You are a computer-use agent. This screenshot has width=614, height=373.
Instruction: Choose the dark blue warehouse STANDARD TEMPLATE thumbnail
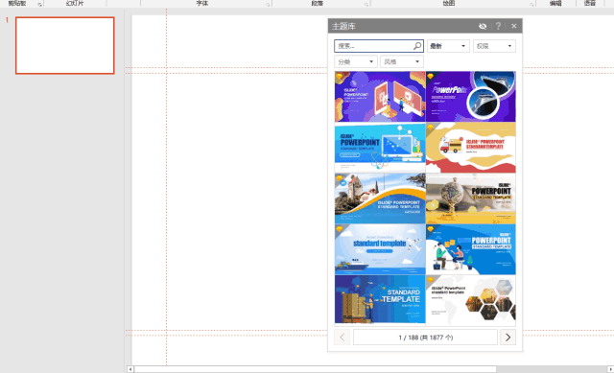coord(380,300)
